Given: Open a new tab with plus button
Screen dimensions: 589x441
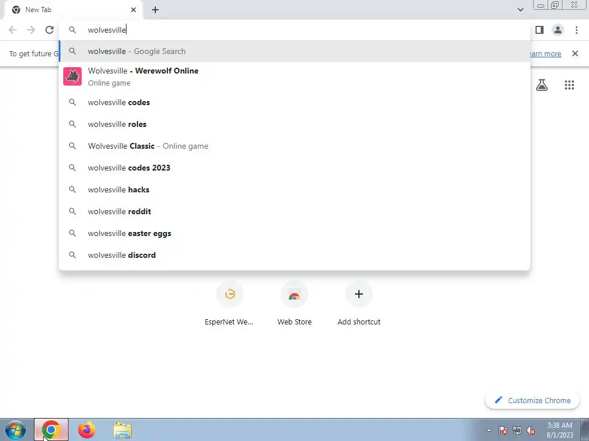Looking at the screenshot, I should 155,10.
